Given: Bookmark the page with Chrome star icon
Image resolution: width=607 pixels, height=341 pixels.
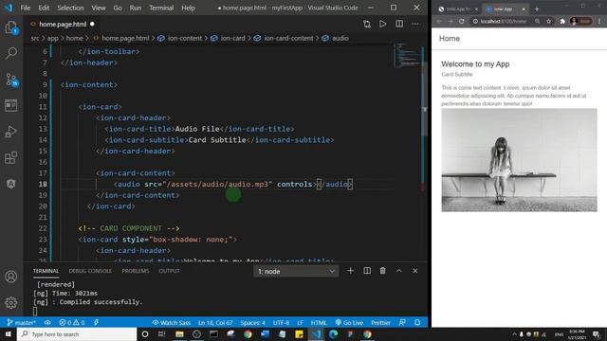Looking at the screenshot, I should pyautogui.click(x=548, y=21).
